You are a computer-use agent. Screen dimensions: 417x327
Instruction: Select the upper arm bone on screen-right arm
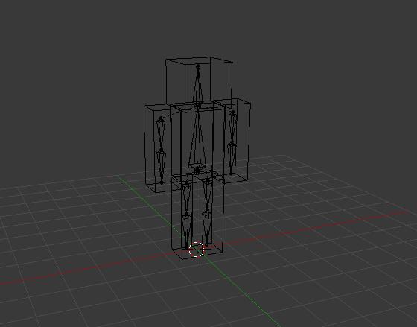(x=232, y=127)
